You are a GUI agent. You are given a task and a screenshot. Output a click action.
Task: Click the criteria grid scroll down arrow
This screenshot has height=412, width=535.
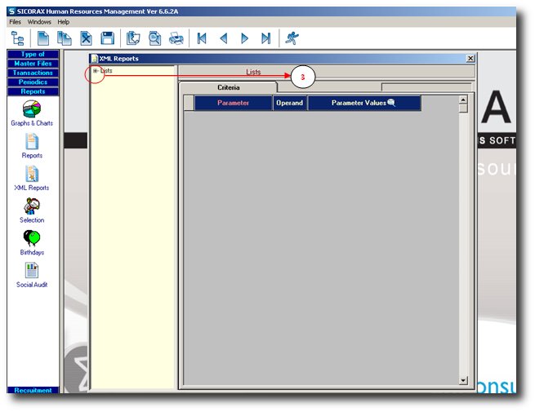(x=463, y=380)
